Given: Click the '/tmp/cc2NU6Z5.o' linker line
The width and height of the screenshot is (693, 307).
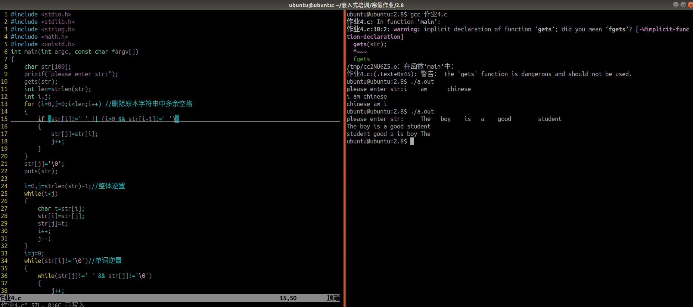Looking at the screenshot, I should pyautogui.click(x=400, y=66).
